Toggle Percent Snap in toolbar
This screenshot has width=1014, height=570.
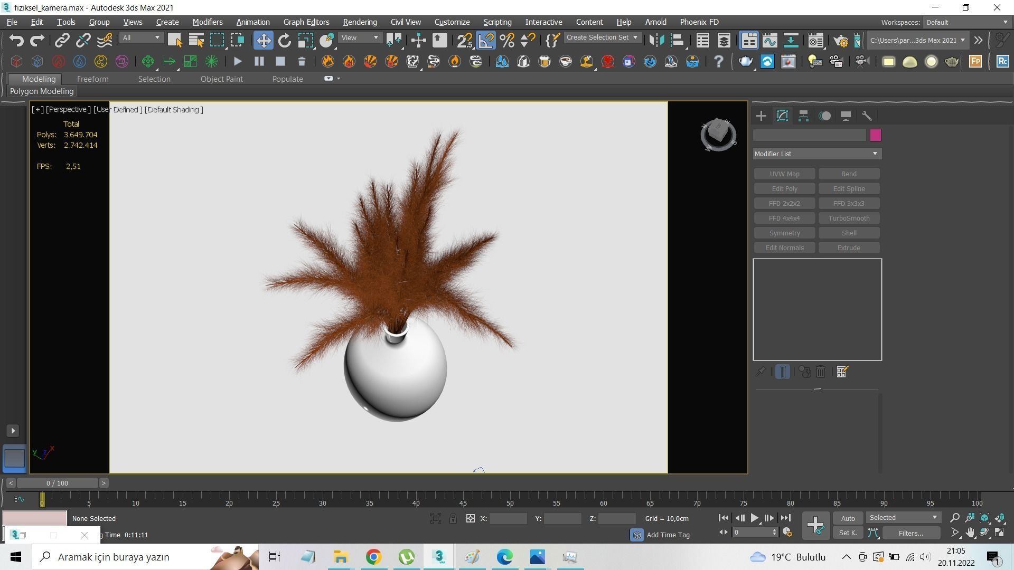[506, 40]
